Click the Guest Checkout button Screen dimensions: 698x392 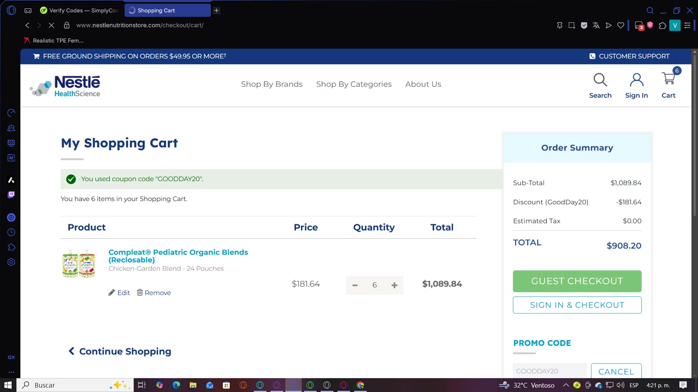pyautogui.click(x=577, y=281)
